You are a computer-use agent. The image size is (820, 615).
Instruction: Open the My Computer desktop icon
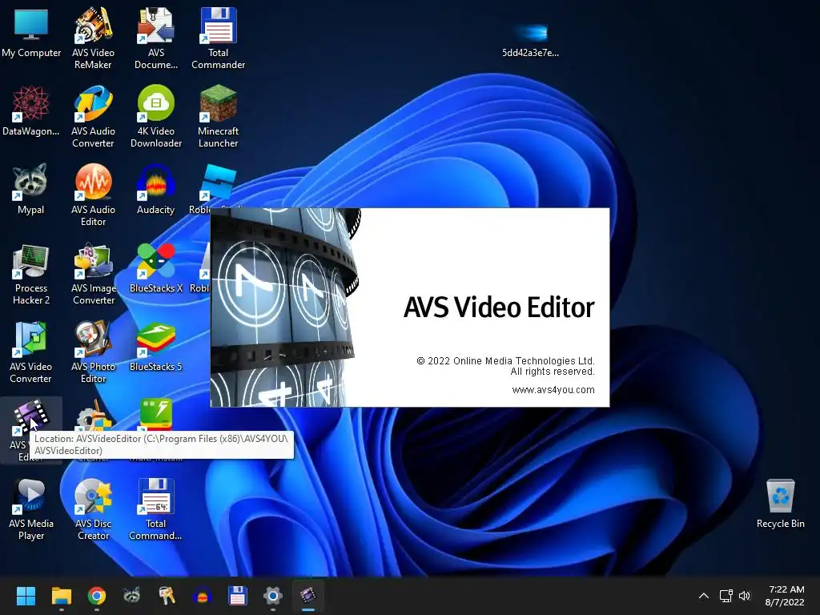tap(31, 31)
